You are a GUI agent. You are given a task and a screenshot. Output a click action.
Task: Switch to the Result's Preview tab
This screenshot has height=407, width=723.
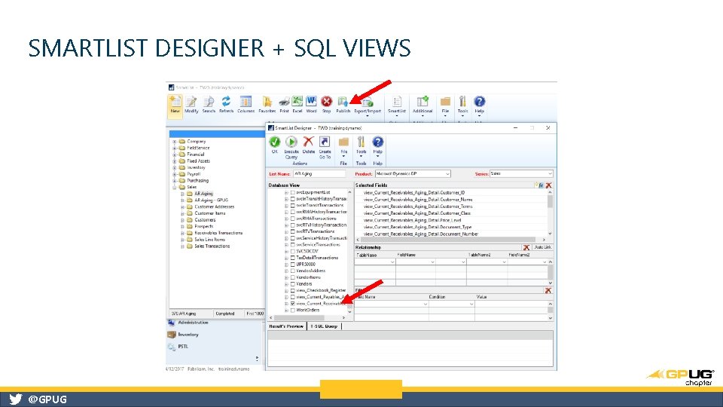tap(286, 326)
